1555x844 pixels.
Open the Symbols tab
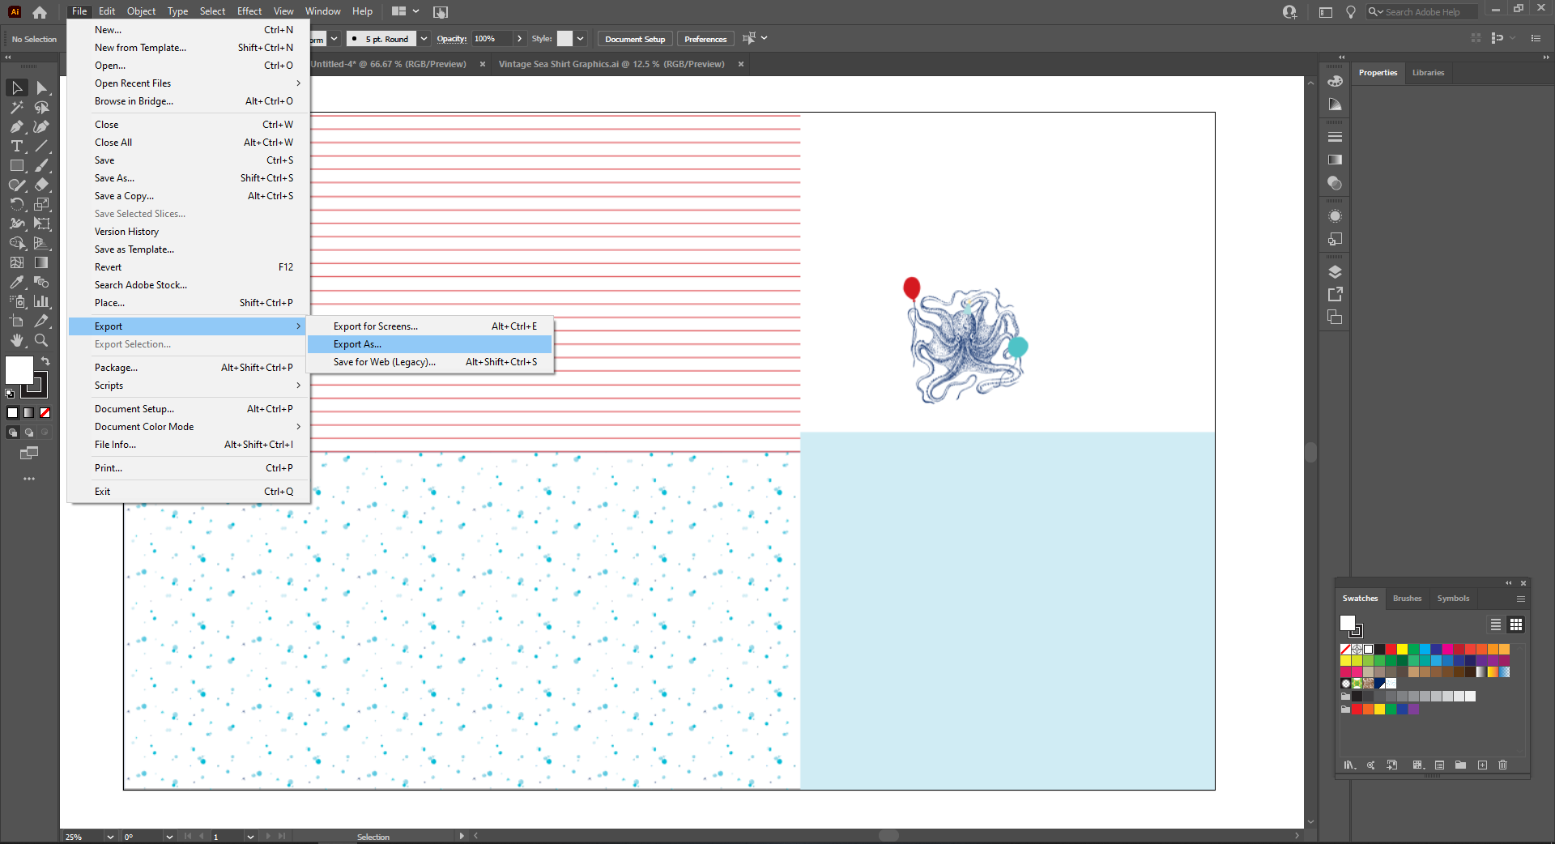coord(1453,599)
